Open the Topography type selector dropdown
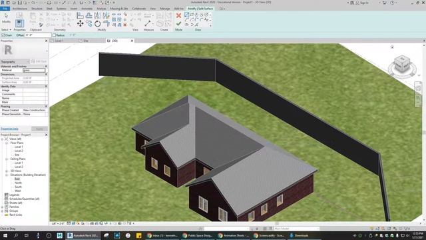The width and height of the screenshot is (426, 240). (x=15, y=62)
